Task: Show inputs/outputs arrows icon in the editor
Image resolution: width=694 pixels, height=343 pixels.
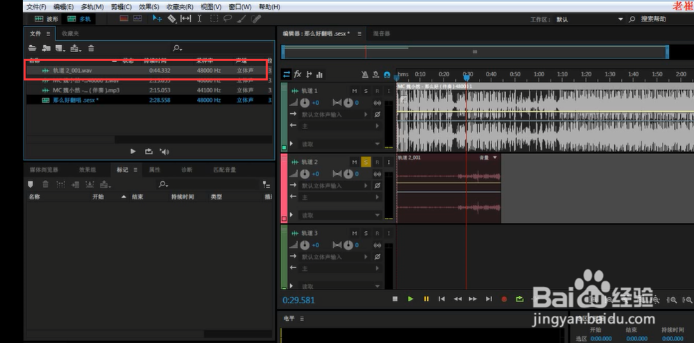Action: click(x=287, y=74)
